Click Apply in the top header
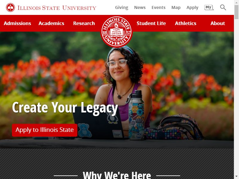 (x=192, y=7)
